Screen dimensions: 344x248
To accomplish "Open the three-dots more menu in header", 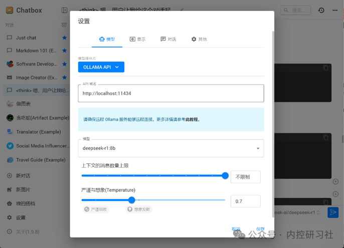I will 335,10.
